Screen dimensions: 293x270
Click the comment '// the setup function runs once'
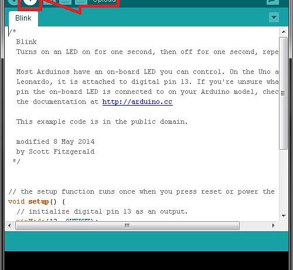pyautogui.click(x=142, y=191)
